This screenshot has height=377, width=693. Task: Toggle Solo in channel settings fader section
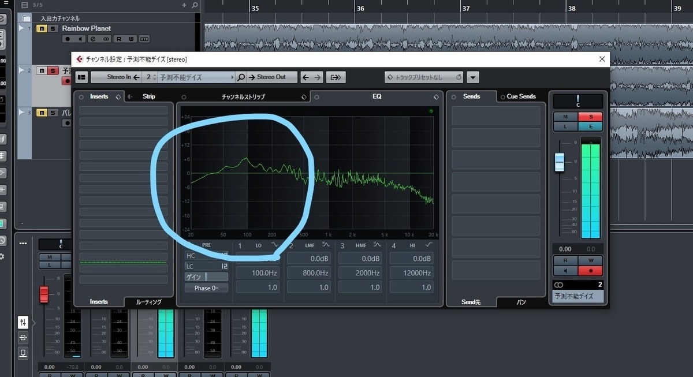click(590, 117)
